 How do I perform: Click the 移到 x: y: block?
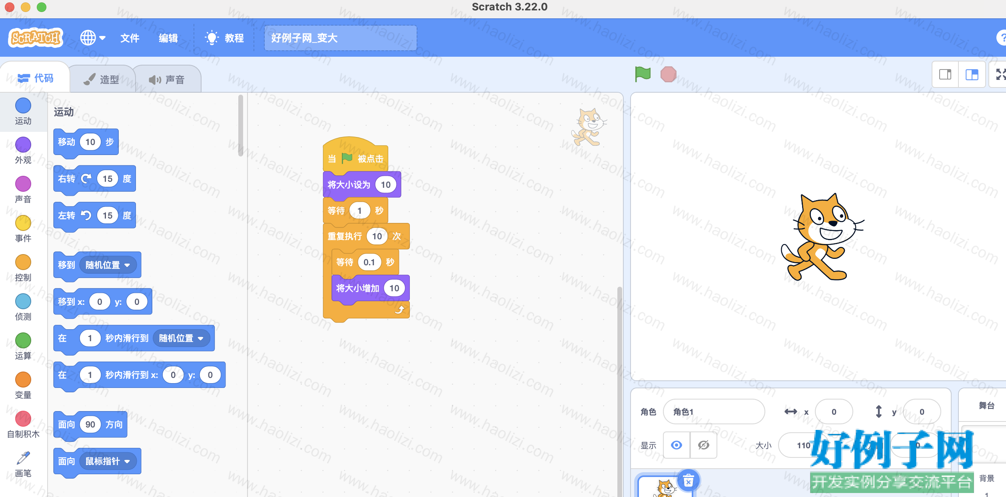click(x=103, y=302)
